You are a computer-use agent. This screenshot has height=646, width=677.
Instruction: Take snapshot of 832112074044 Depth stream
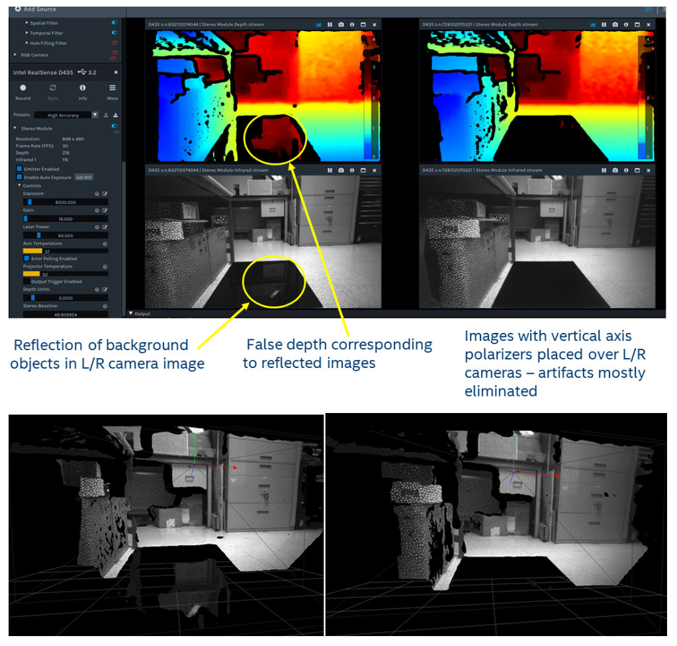(x=341, y=24)
